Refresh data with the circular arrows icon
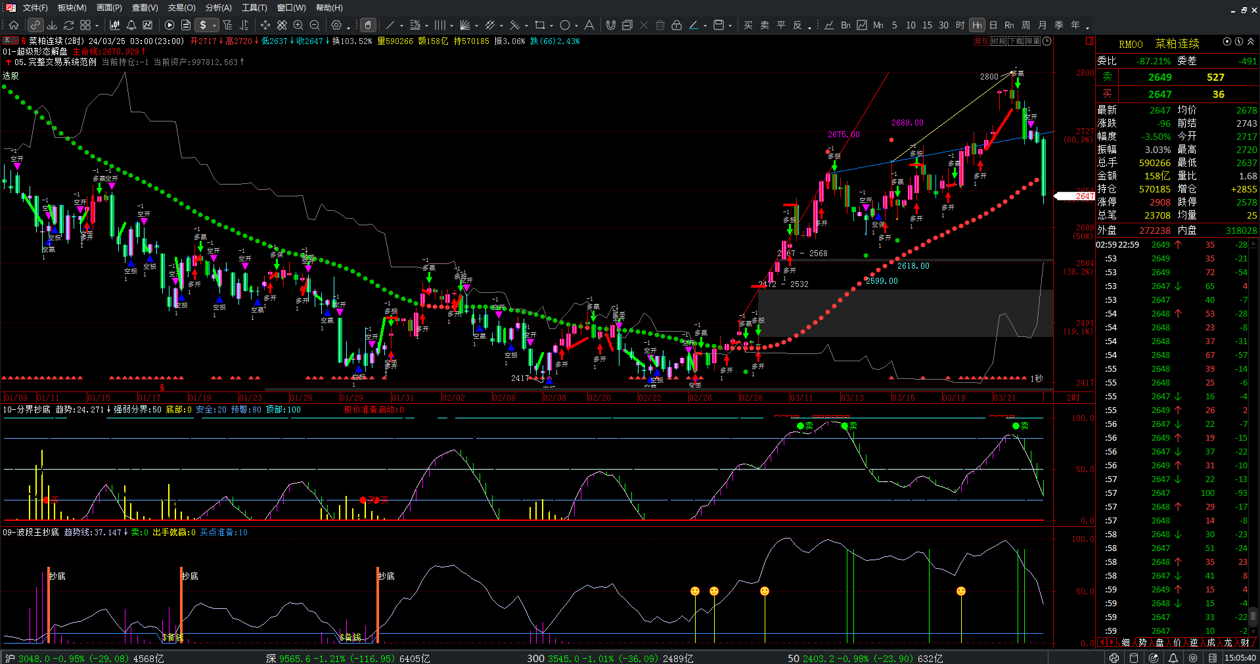Image resolution: width=1260 pixels, height=664 pixels. pos(68,25)
